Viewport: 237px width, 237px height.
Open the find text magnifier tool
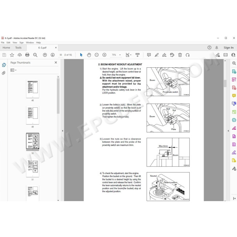[35, 55]
